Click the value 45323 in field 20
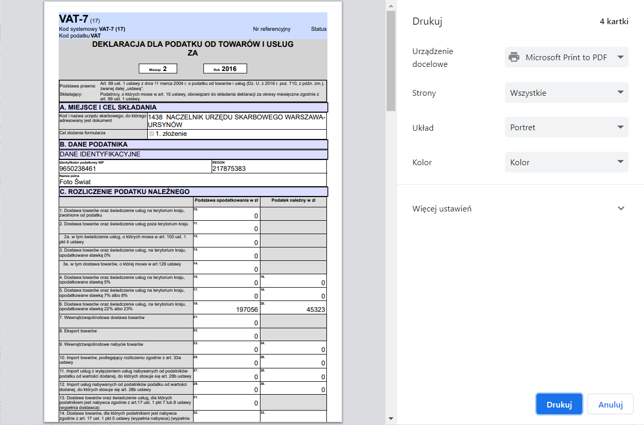This screenshot has height=425, width=644. 316,310
